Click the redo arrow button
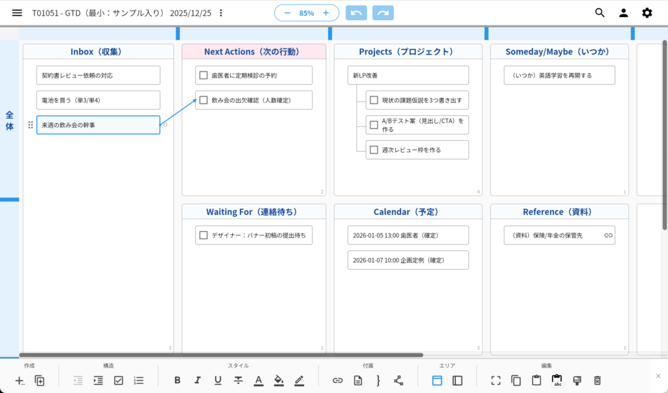668x393 pixels. pyautogui.click(x=383, y=13)
